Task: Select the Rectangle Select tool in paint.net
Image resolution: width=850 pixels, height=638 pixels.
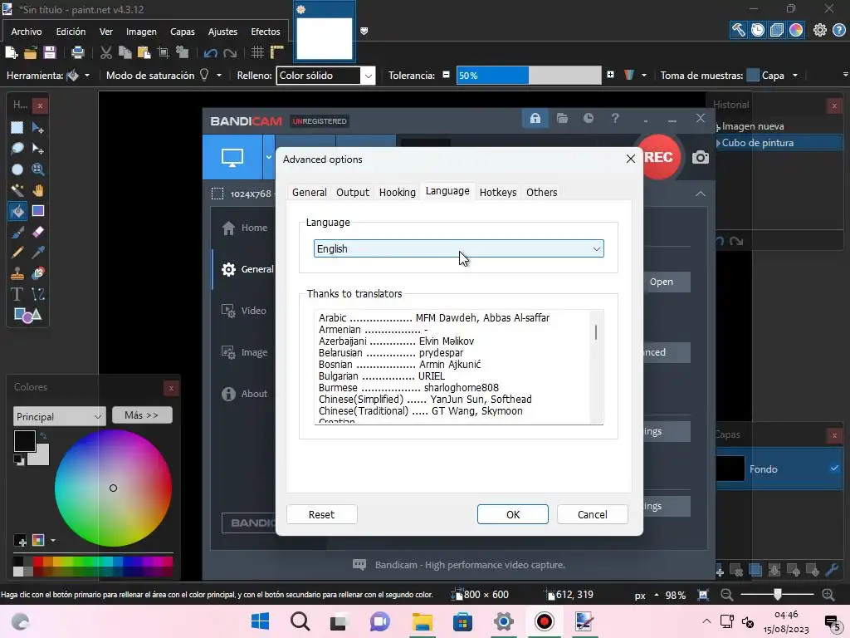Action: tap(17, 127)
